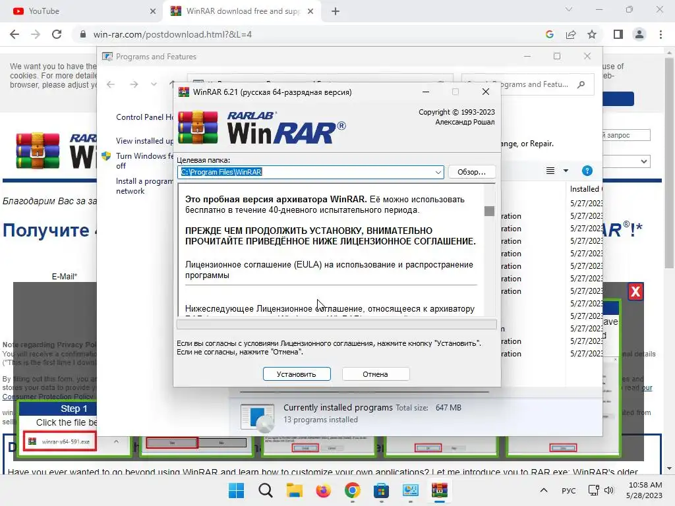Expand the destination folder dropdown arrow
This screenshot has width=675, height=506.
pos(438,172)
